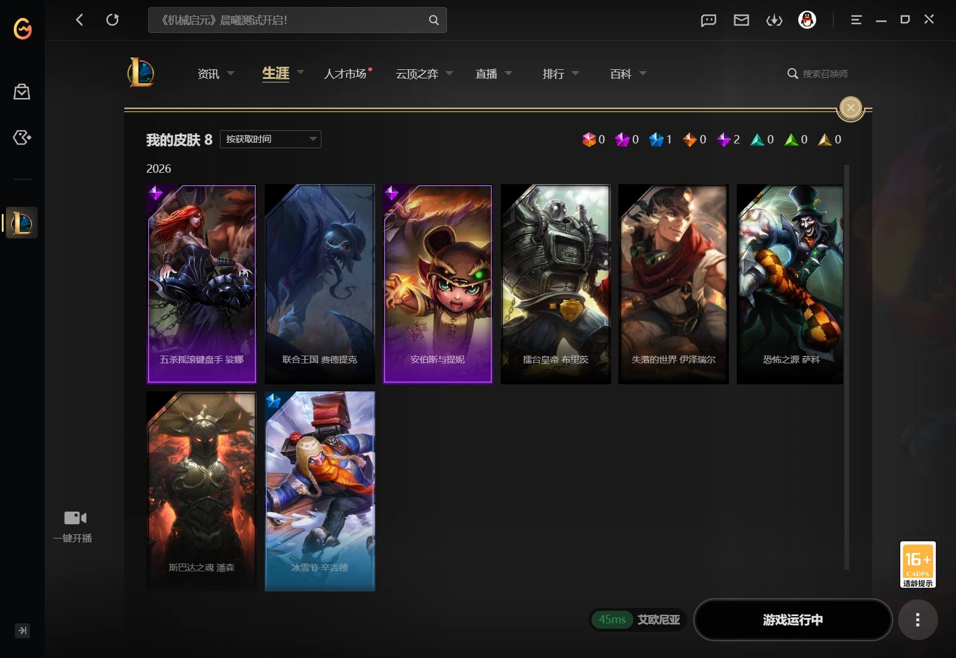Collapse the sidebar with the arrow icon
956x658 pixels.
(x=22, y=631)
